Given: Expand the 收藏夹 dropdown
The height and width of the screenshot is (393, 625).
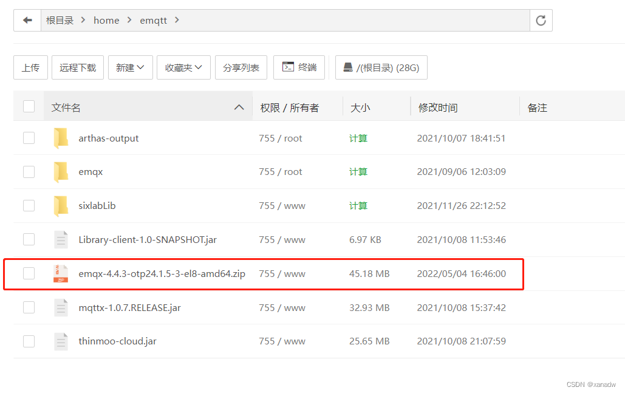Looking at the screenshot, I should point(183,68).
